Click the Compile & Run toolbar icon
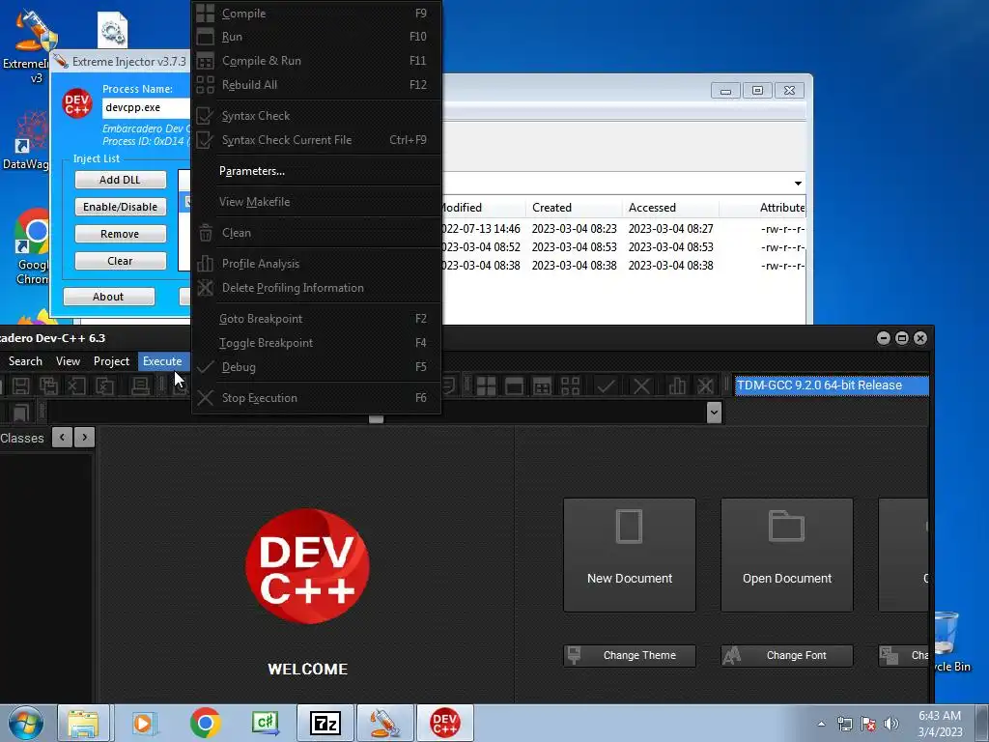Image resolution: width=989 pixels, height=742 pixels. point(543,385)
